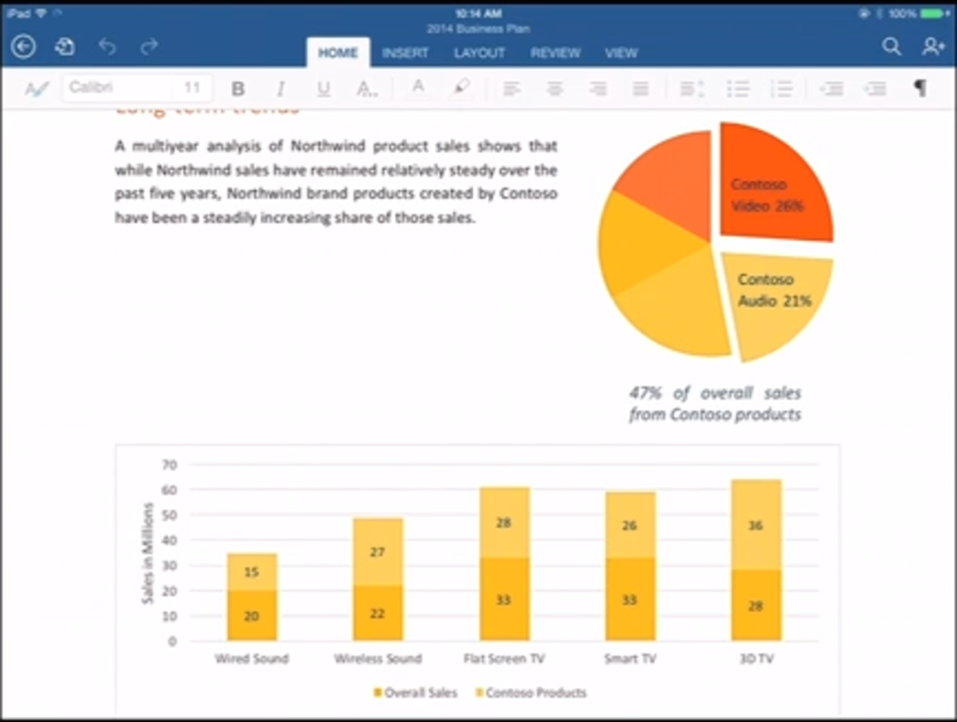Toggle italic formatting
This screenshot has width=957, height=722.
(281, 89)
